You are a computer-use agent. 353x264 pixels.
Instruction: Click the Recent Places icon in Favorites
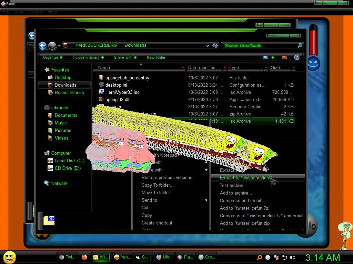(50, 92)
